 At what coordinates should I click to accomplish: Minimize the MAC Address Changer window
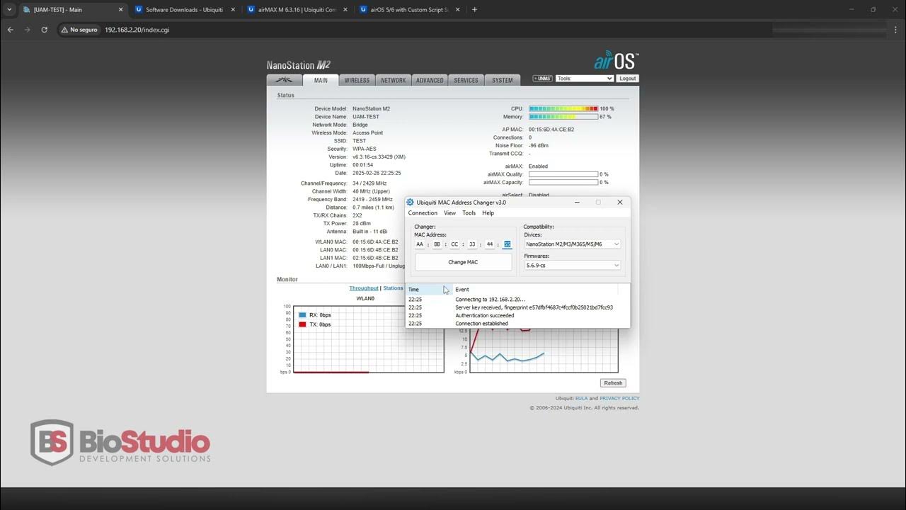(577, 202)
